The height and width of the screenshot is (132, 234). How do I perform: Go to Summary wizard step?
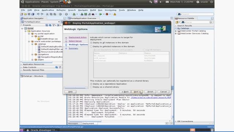pos(73,48)
